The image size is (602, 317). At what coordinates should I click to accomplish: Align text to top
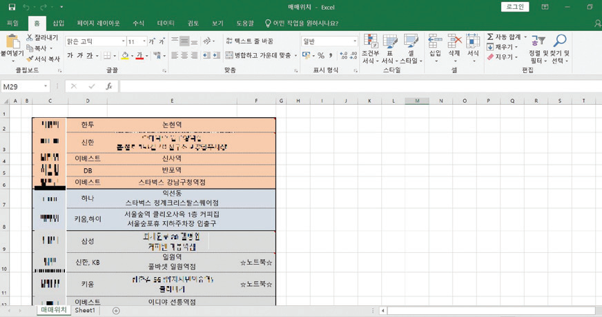(x=175, y=41)
